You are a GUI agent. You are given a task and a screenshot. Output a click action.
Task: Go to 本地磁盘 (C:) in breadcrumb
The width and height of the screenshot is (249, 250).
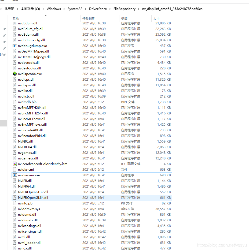[30, 9]
